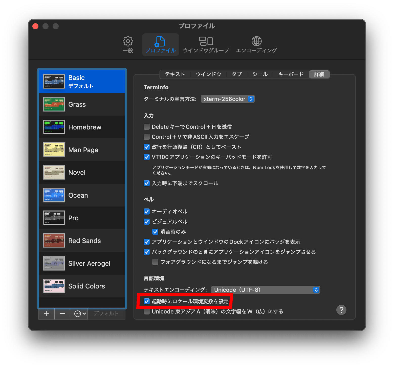Select the プロファイル toolbar icon
The image size is (394, 368).
pos(160,44)
